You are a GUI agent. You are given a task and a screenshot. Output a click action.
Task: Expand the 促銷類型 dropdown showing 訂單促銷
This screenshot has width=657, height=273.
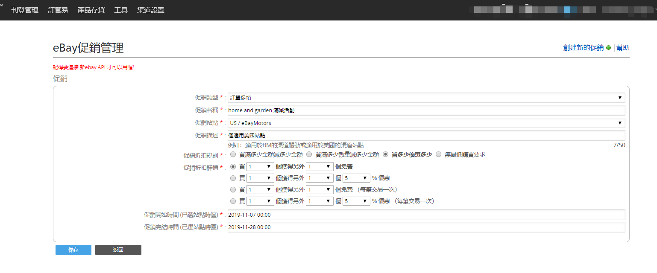pos(426,98)
